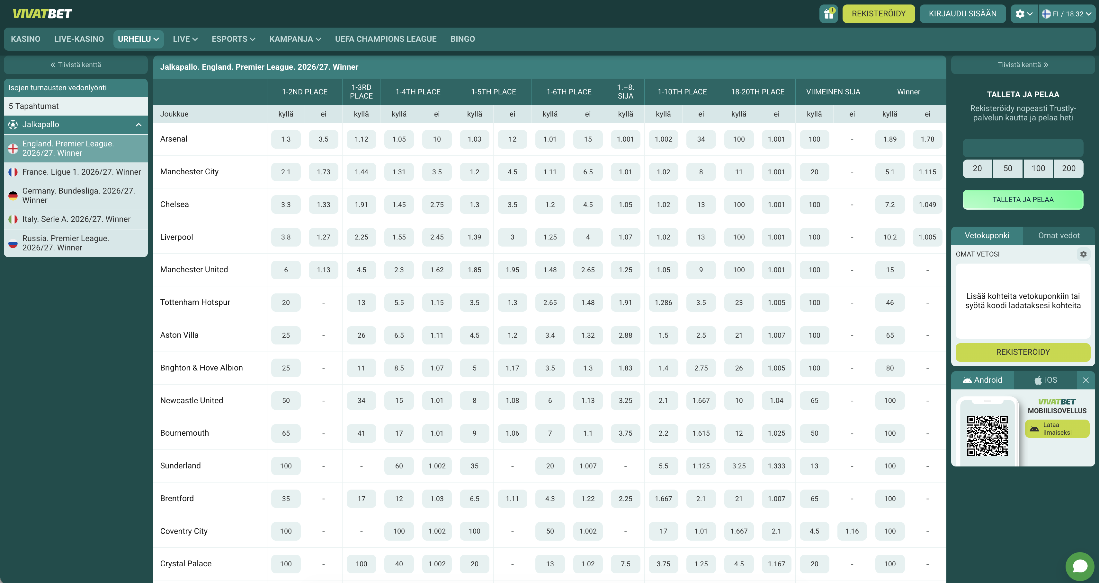Select Tottenham Hotspur Winner kyllä odds 46
This screenshot has width=1099, height=583.
pos(889,303)
